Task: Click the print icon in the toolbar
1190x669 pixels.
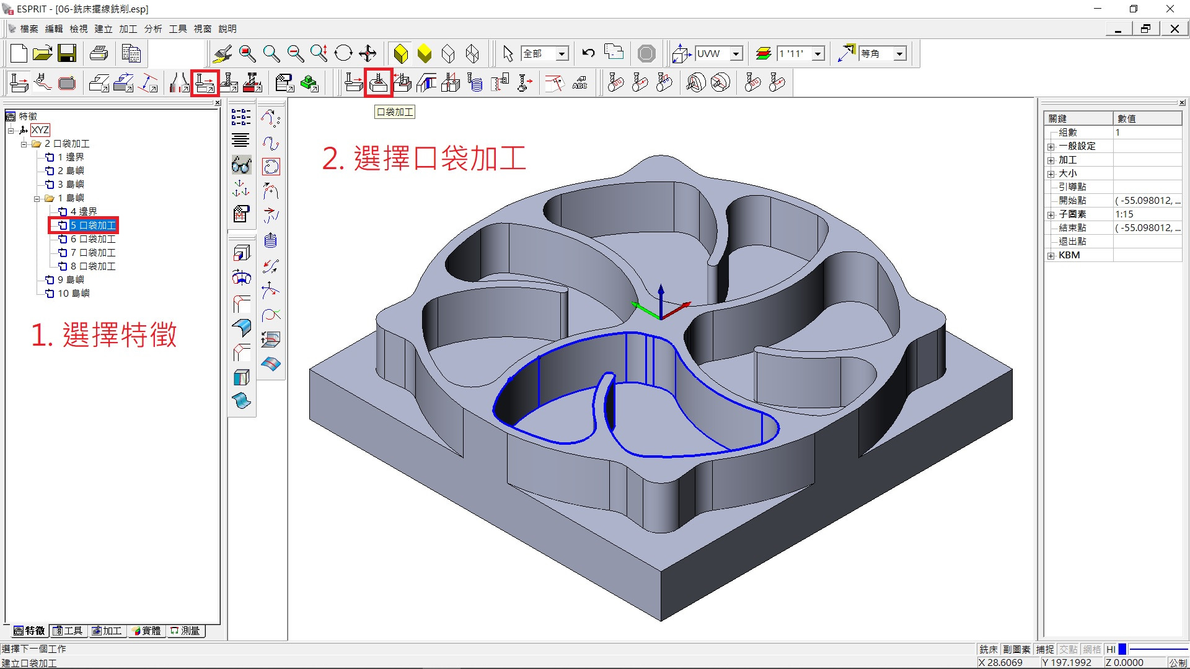Action: pos(99,54)
